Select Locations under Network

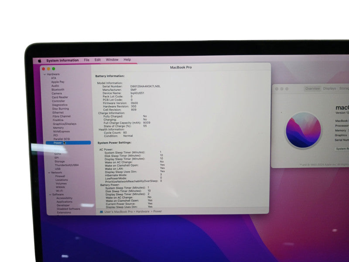click(62, 180)
